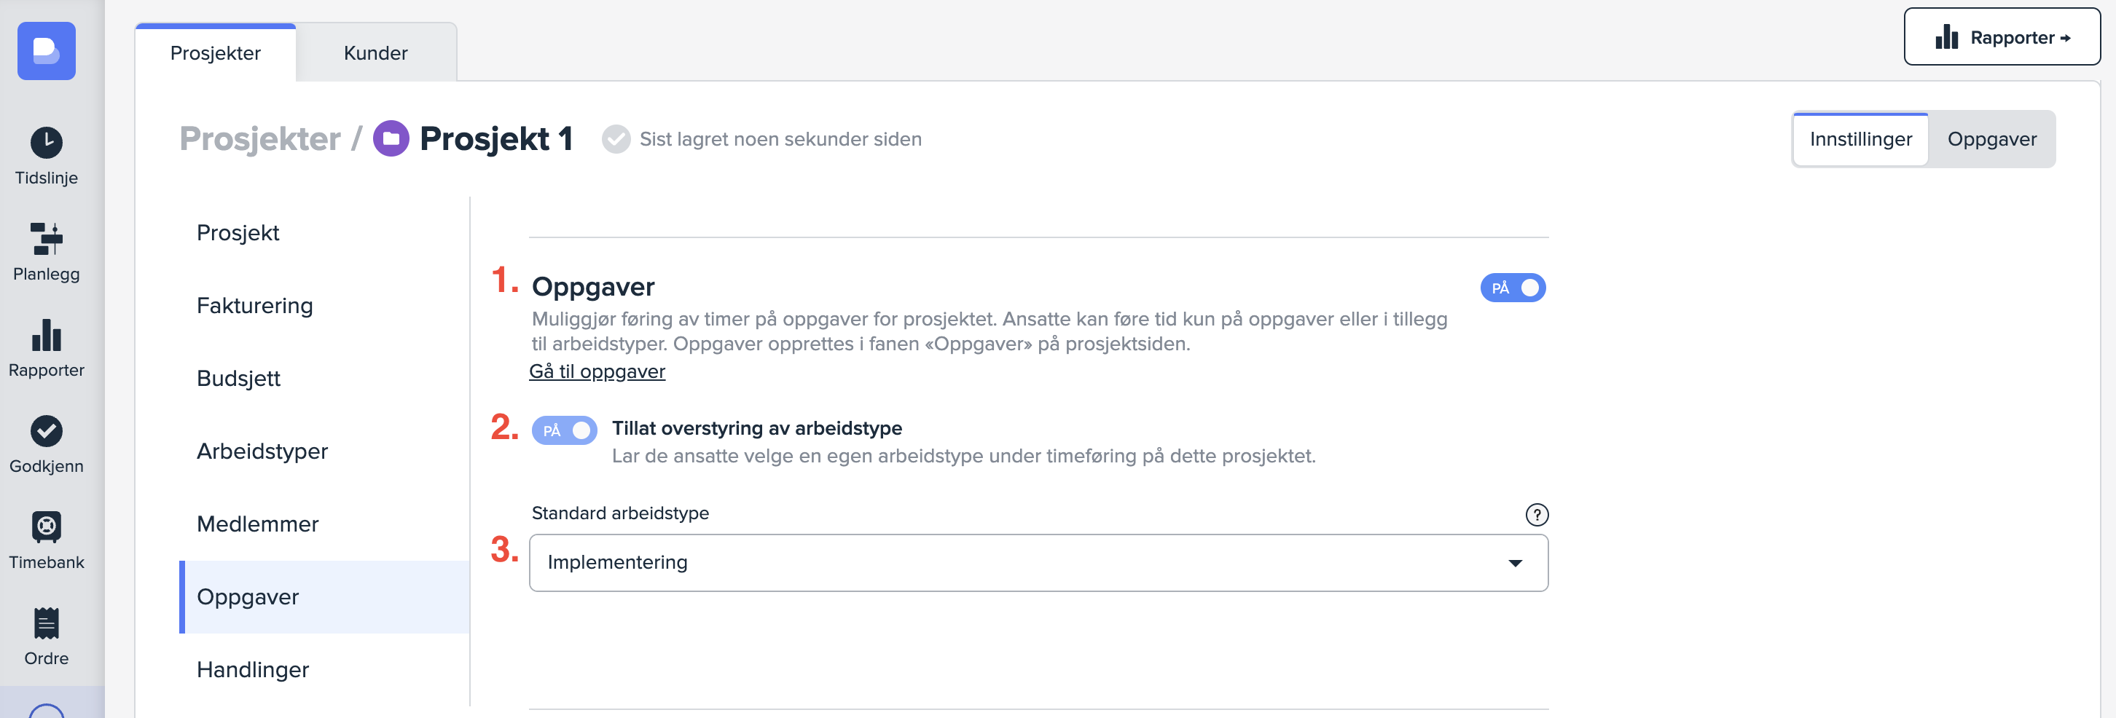Open the Ordre receipt icon
This screenshot has width=2116, height=718.
click(x=46, y=623)
